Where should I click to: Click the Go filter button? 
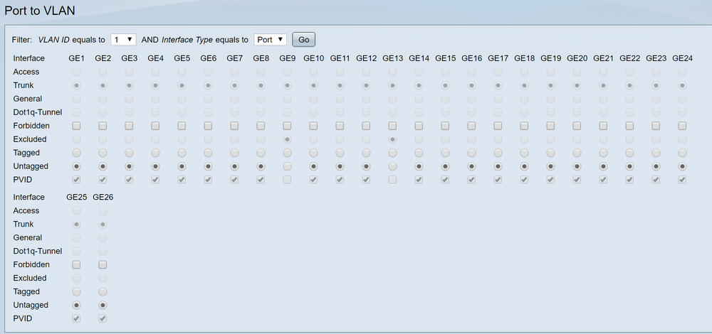pyautogui.click(x=304, y=39)
